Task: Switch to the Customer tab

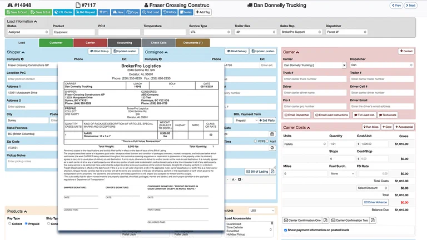Action: point(56,43)
